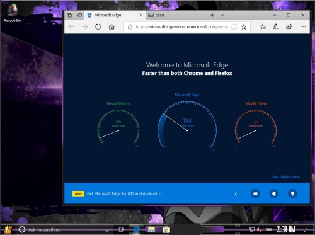Click 'Faster than both Chrome and Firefox' text

tap(187, 73)
